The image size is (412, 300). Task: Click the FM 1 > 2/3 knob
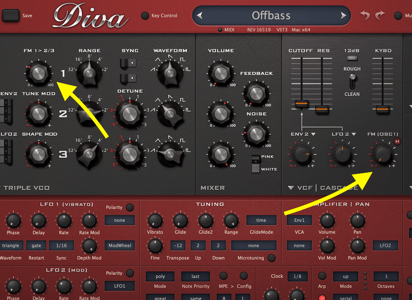39,73
